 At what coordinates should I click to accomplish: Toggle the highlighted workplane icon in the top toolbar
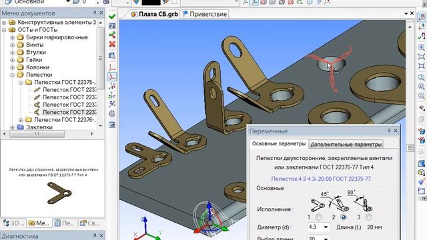[254, 2]
